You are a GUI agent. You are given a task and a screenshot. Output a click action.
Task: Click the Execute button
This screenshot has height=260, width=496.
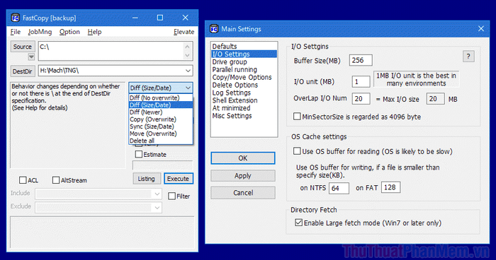coord(178,179)
